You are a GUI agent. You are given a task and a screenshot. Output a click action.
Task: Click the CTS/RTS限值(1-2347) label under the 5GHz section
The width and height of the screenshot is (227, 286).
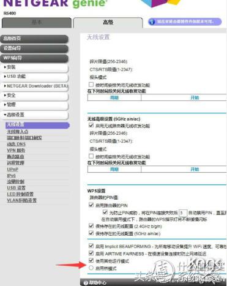(111, 141)
